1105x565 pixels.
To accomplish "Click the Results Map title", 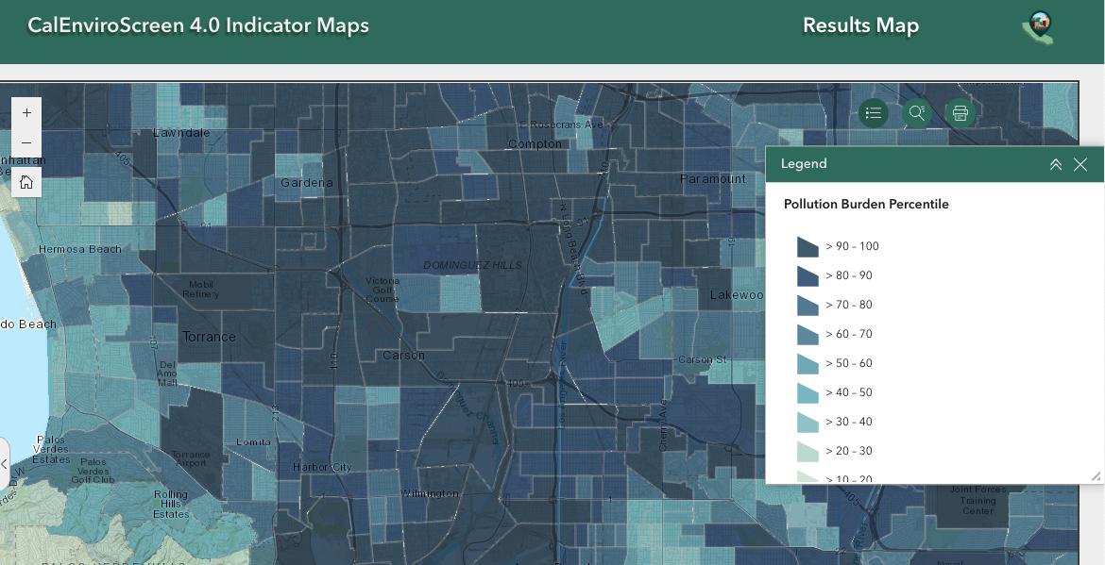I will (x=860, y=26).
